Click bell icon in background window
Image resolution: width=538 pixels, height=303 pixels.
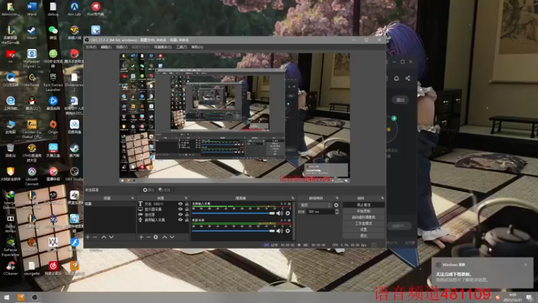pyautogui.click(x=396, y=78)
